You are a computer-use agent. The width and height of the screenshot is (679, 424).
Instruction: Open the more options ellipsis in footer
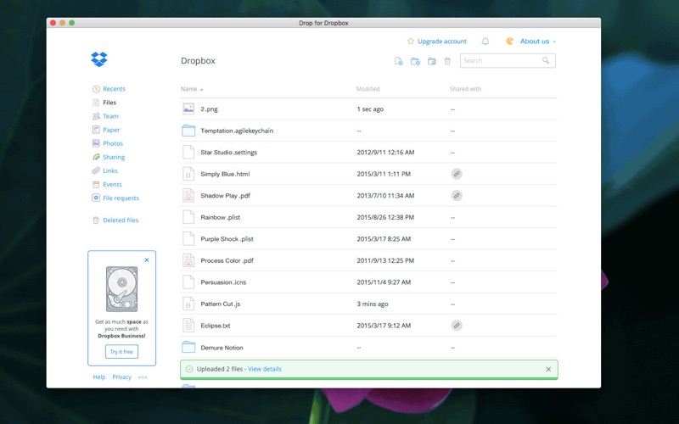[x=143, y=377]
